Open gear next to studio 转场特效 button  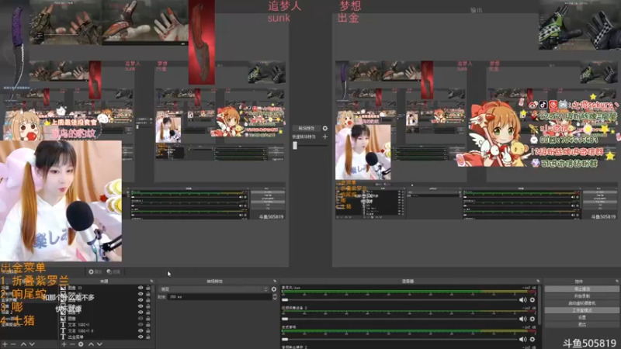(x=325, y=128)
